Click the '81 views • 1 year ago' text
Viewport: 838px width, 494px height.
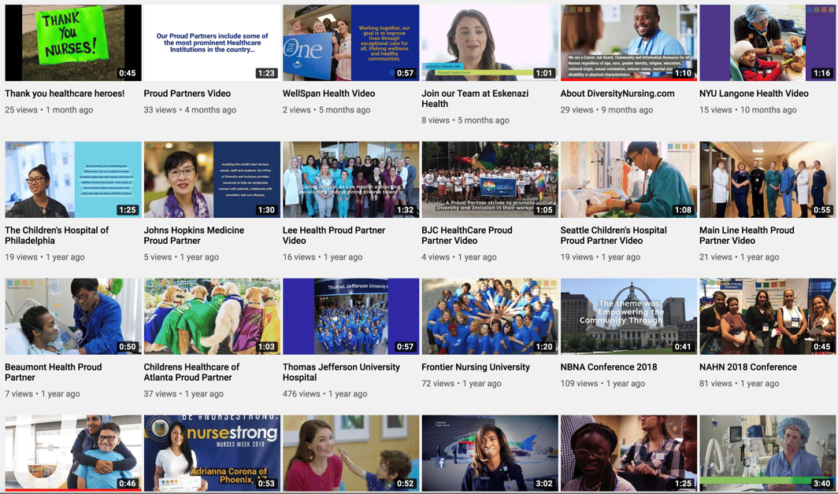click(x=739, y=383)
